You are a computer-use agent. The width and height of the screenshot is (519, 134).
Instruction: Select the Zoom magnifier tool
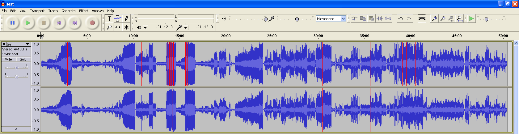point(109,27)
